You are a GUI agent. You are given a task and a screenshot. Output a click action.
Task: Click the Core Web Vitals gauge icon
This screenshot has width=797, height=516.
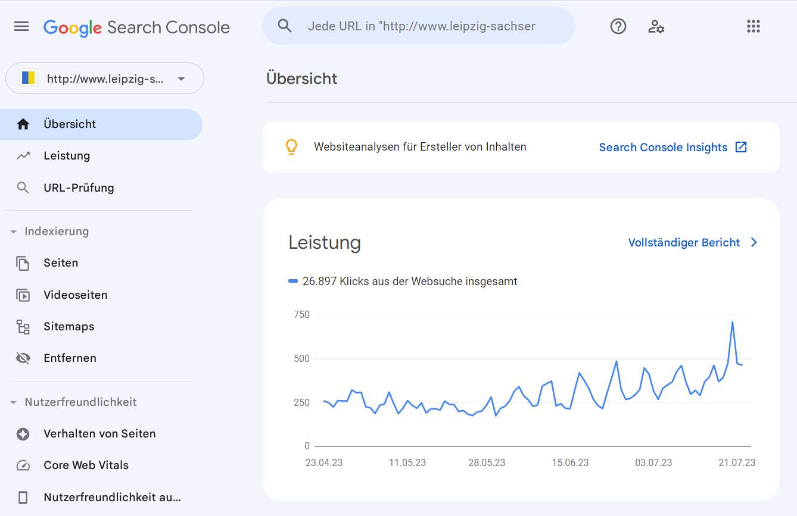(23, 465)
